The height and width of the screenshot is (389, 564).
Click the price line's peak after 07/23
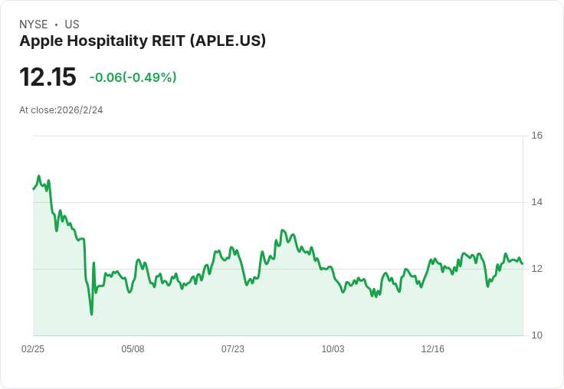click(x=283, y=230)
